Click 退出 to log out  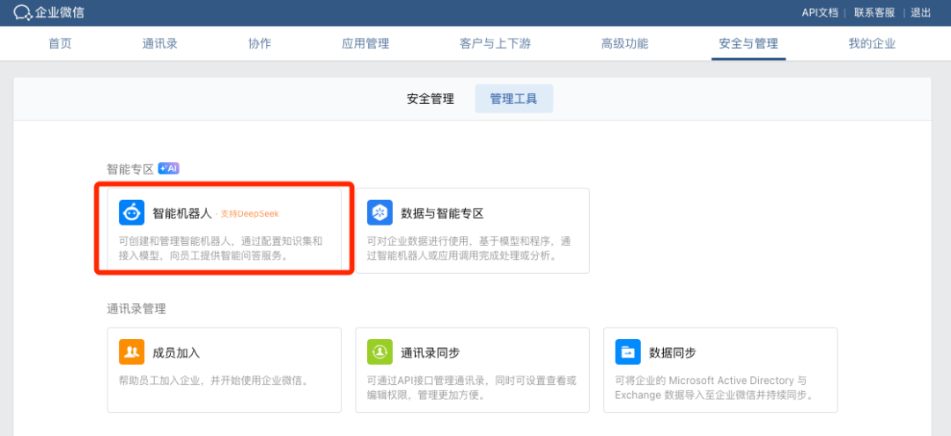pos(921,12)
